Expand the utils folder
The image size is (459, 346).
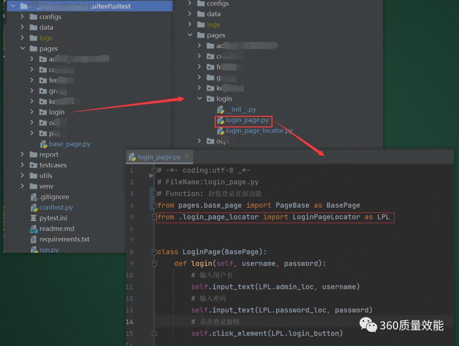pyautogui.click(x=22, y=175)
